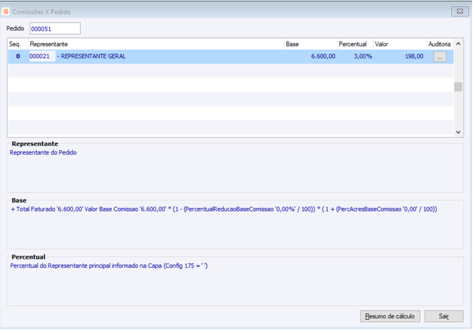
Task: Click the grid vertical scrollbar thumb
Action: (x=458, y=87)
